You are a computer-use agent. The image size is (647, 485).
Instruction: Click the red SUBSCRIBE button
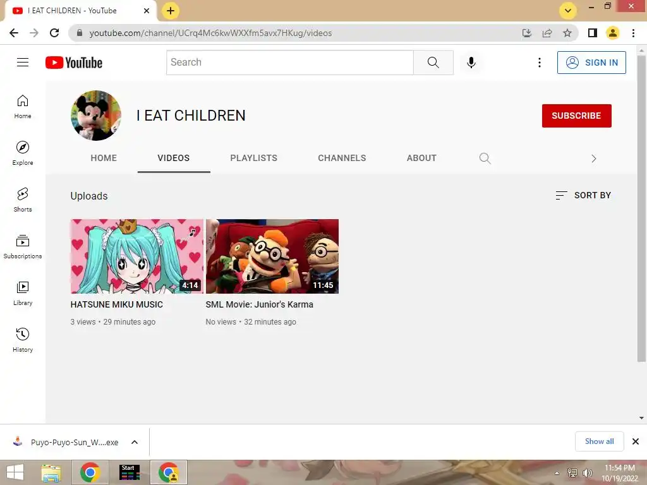coord(576,116)
